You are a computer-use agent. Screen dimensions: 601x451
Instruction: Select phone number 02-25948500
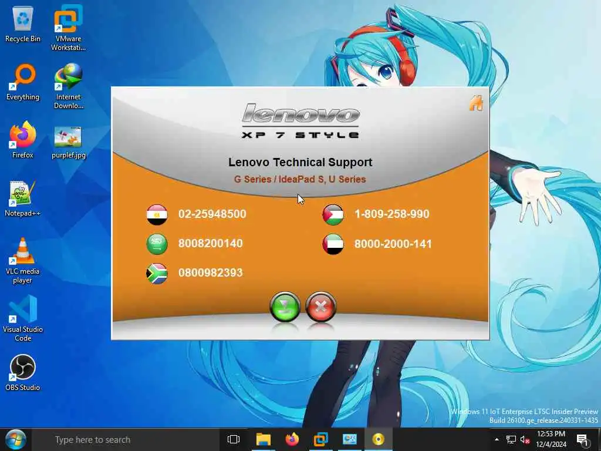[212, 214]
